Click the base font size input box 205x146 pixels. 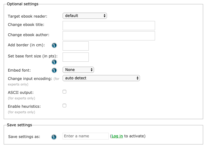76,57
